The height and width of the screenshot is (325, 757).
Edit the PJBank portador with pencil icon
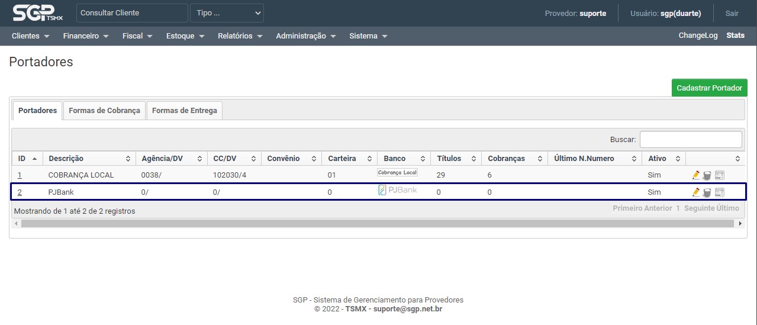click(x=696, y=192)
